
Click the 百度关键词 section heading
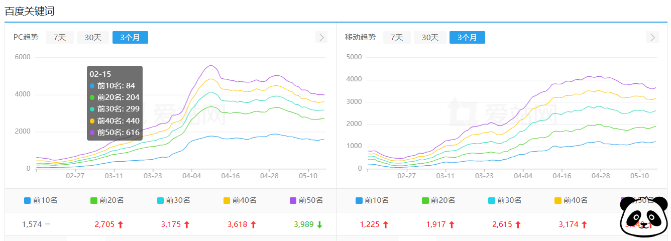(30, 11)
